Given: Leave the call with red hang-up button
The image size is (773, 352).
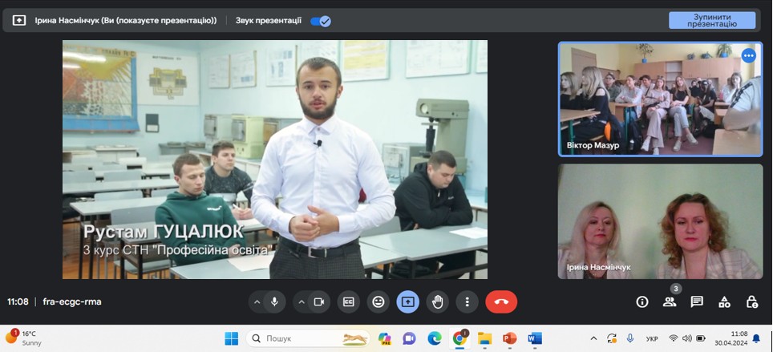Looking at the screenshot, I should [x=501, y=301].
